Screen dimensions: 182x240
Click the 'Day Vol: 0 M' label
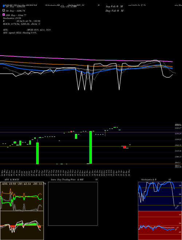(114, 11)
